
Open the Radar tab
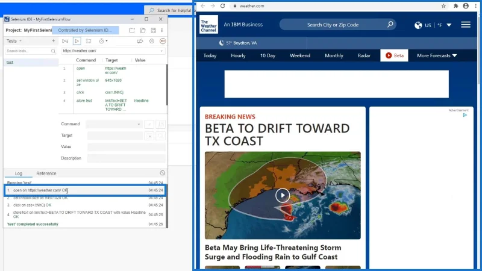[x=364, y=55]
